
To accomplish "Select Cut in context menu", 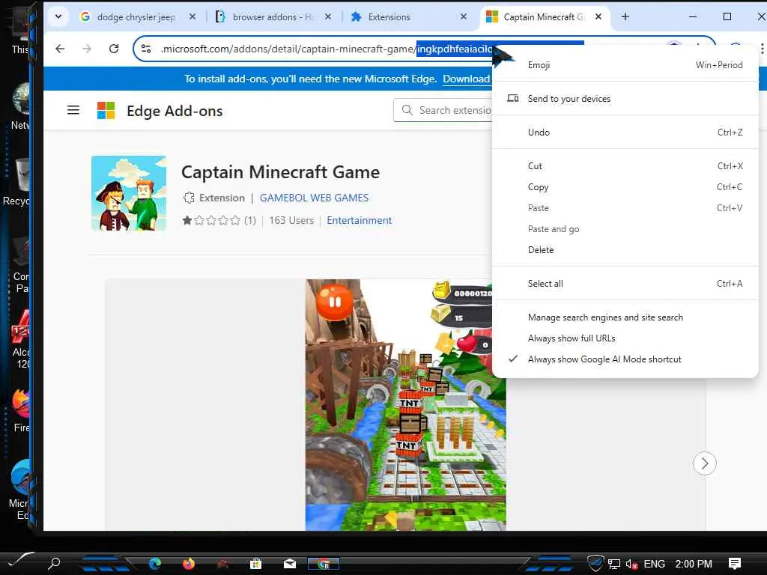I will (625, 166).
